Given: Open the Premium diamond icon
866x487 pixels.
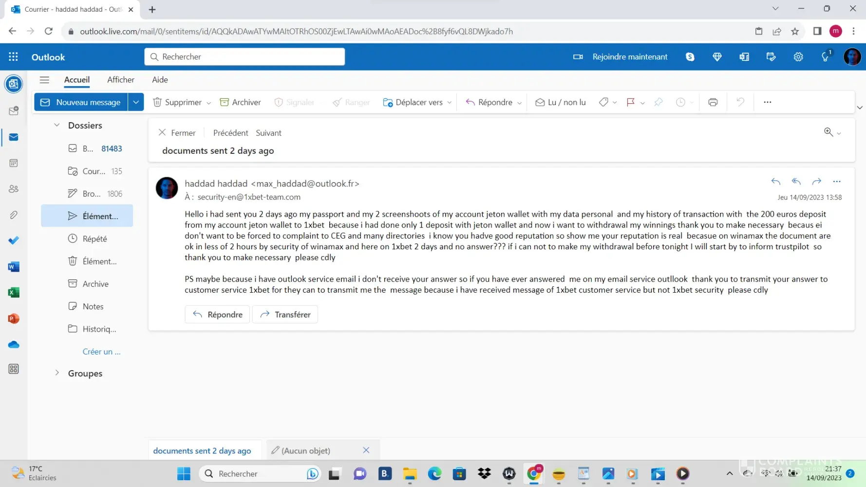Looking at the screenshot, I should point(717,57).
